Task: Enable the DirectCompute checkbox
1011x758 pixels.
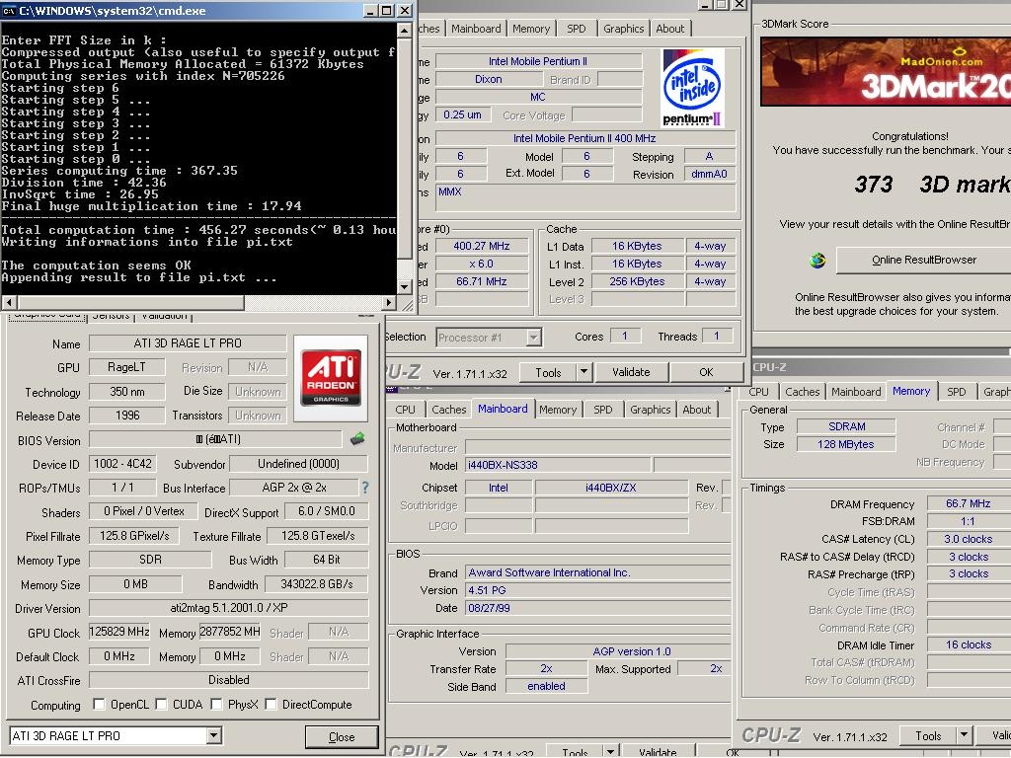Action: (271, 704)
